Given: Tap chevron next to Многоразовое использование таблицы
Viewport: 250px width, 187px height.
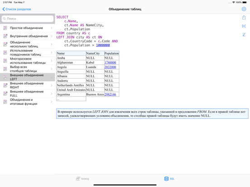Looking at the screenshot, I should 52,61.
